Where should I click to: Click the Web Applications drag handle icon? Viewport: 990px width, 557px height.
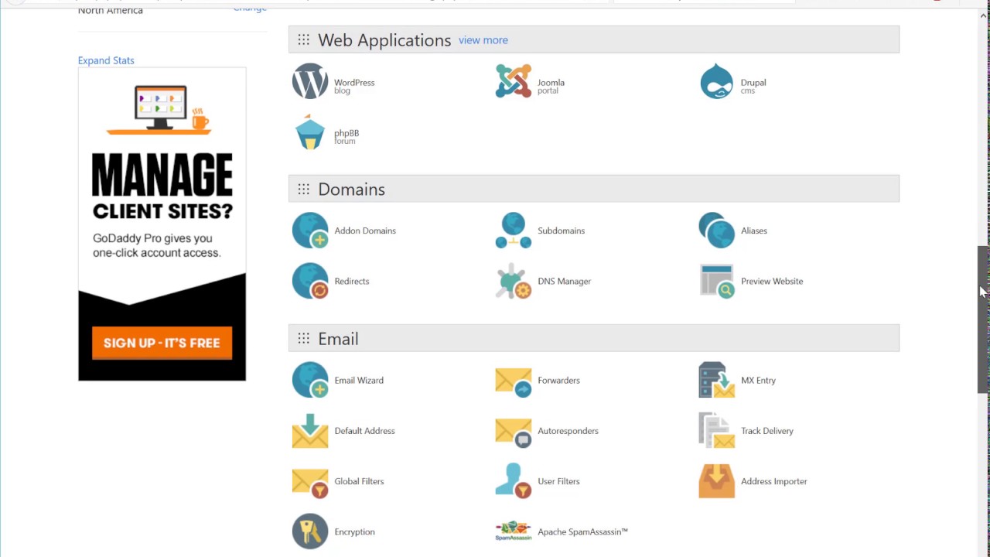click(x=303, y=39)
